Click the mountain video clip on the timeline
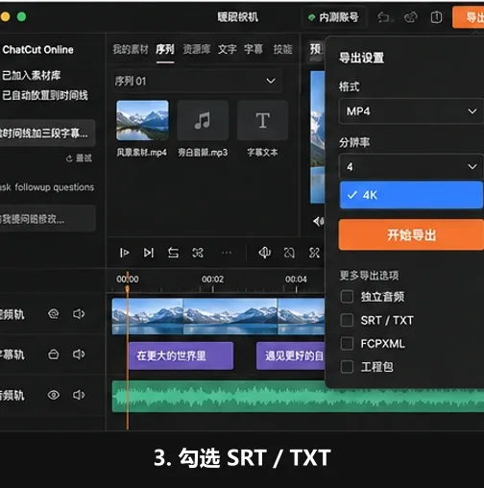The width and height of the screenshot is (484, 488). tap(218, 316)
